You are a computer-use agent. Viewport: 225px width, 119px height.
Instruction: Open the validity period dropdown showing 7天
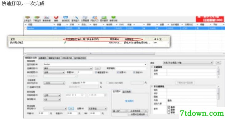point(52,100)
